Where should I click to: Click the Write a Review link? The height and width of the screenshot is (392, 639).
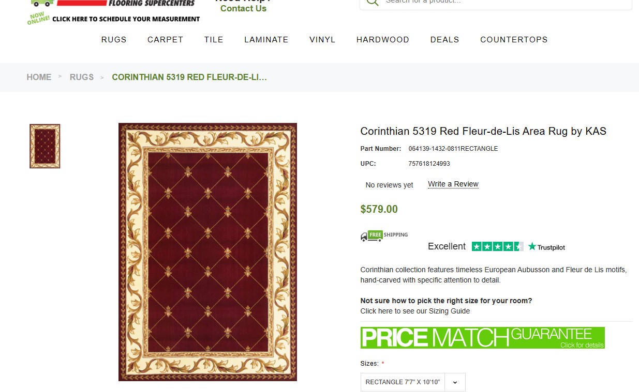point(453,184)
